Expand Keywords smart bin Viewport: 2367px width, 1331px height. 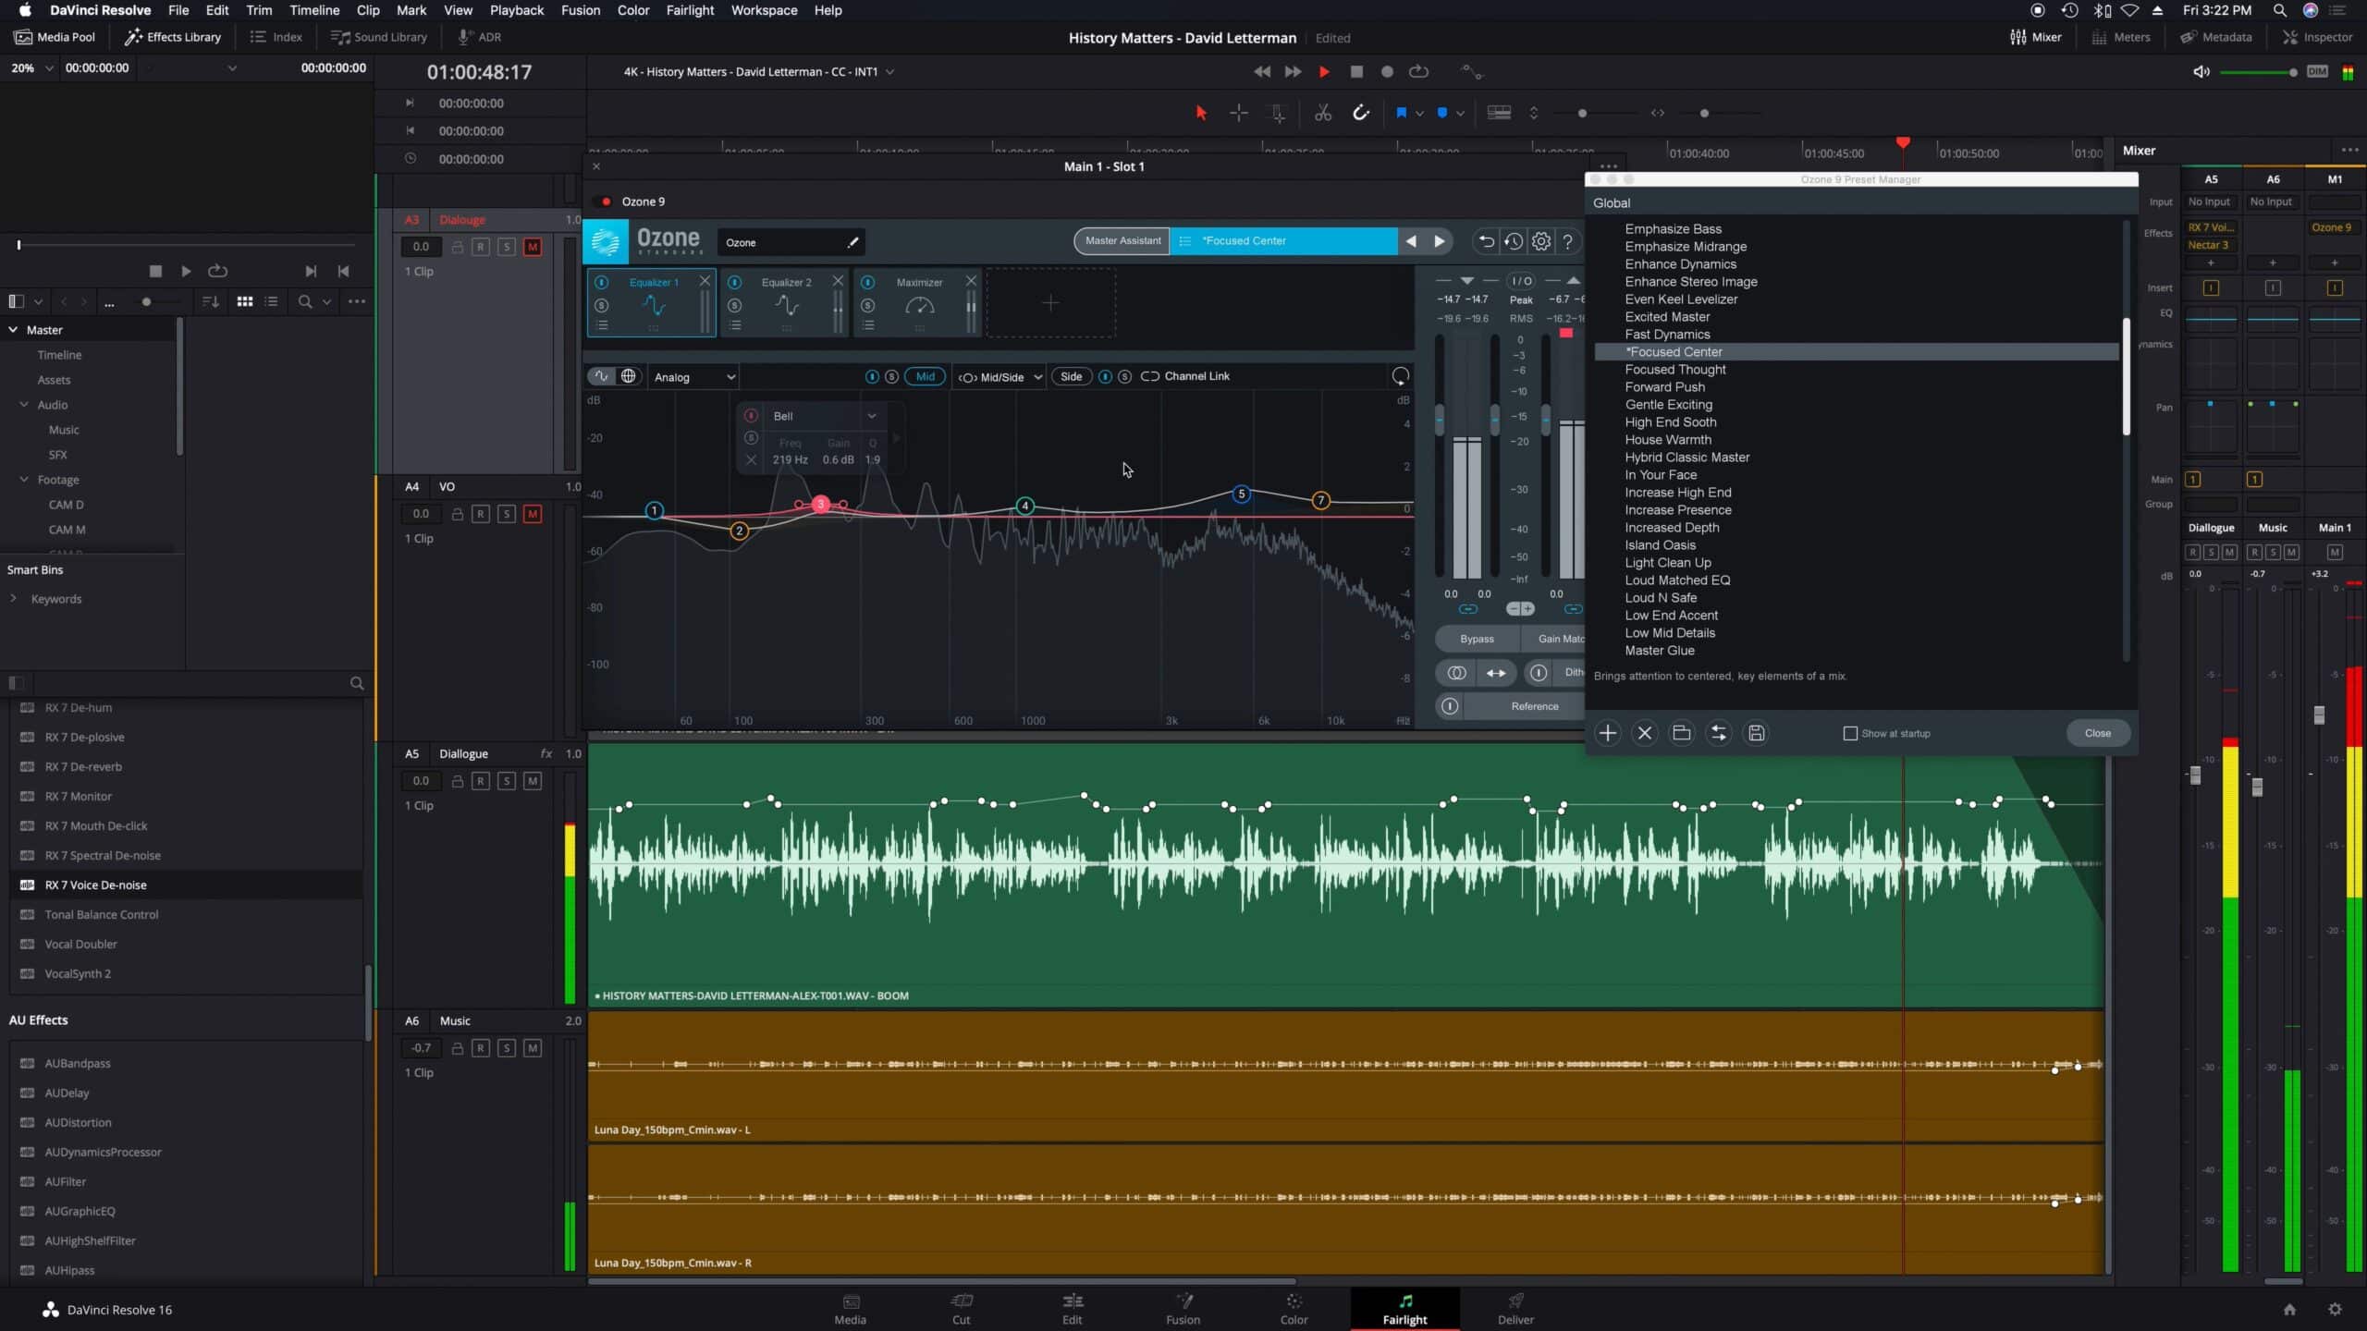click(x=13, y=599)
